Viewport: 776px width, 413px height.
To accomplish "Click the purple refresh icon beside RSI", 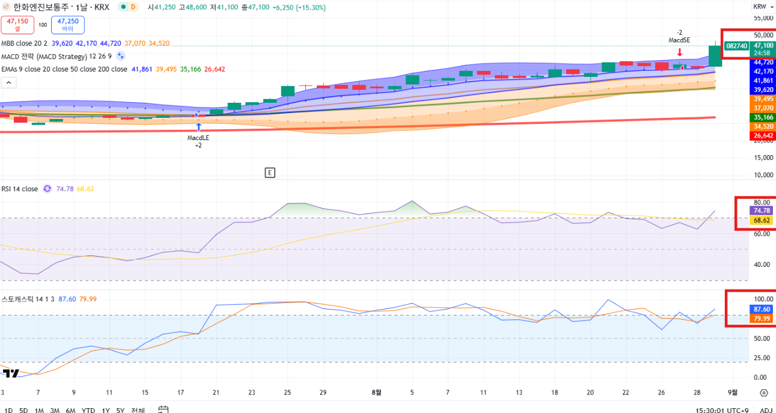I will click(x=47, y=189).
